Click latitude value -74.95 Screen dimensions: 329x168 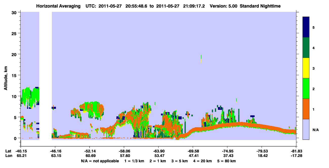click(x=227, y=151)
